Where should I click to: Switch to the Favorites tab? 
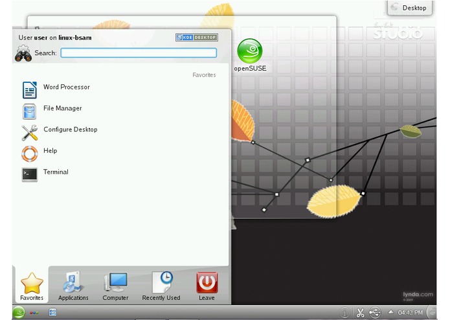tap(32, 286)
